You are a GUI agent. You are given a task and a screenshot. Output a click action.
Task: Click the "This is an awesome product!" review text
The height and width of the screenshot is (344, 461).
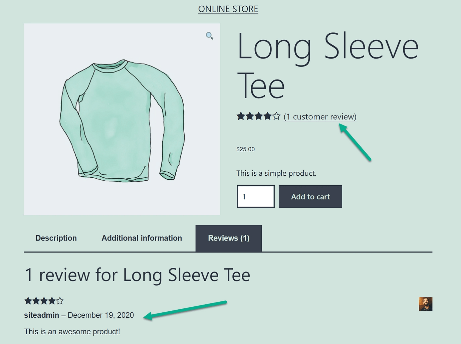tap(72, 332)
